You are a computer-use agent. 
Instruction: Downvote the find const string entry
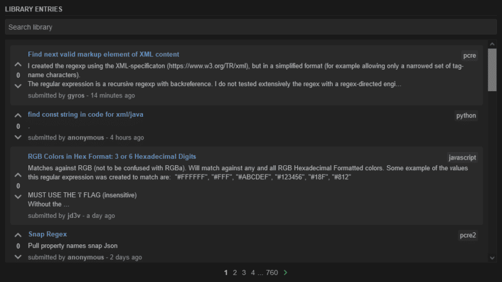[x=18, y=136]
